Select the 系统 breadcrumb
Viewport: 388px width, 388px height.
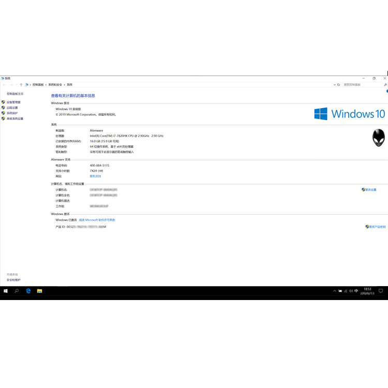[x=69, y=85]
